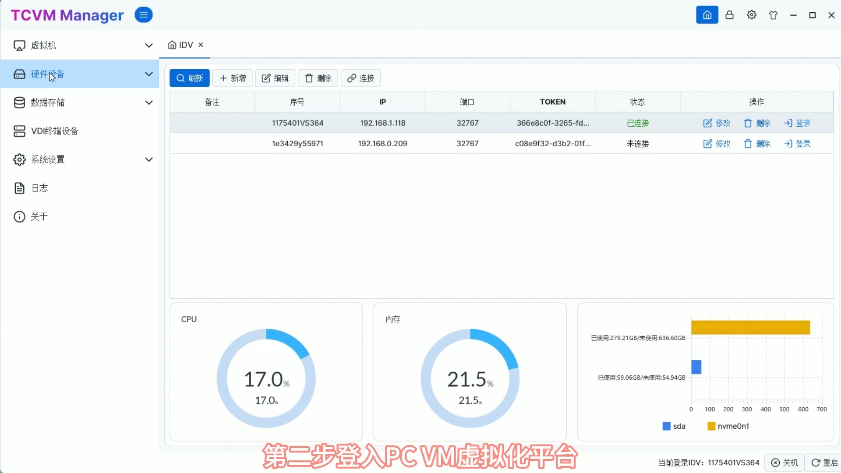Click the 备注 column header
Screen dimensions: 841x473
[212, 102]
